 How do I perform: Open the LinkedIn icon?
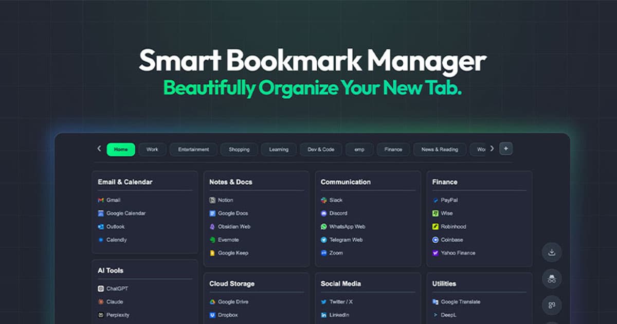324,315
